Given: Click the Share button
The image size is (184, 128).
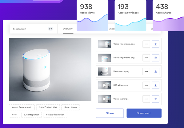Looking at the screenshot, I should coord(110,113).
